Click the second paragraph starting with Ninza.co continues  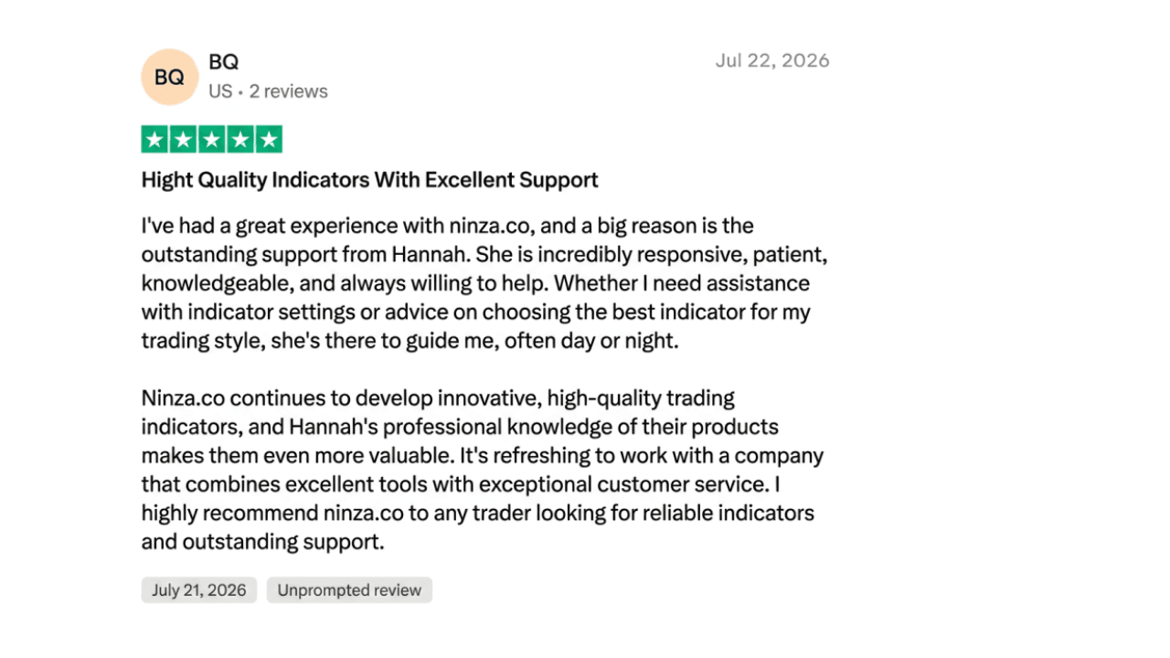point(483,471)
